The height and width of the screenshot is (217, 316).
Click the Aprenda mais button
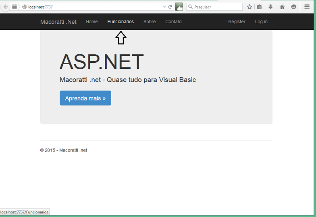tap(85, 98)
